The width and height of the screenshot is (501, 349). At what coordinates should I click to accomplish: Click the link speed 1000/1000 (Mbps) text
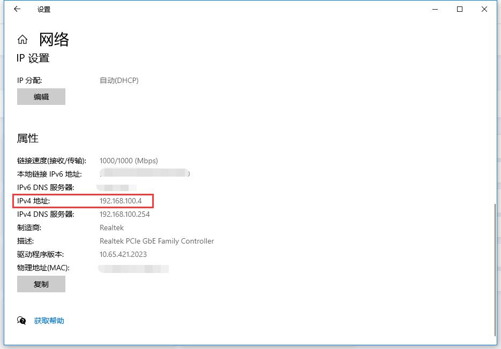point(129,161)
